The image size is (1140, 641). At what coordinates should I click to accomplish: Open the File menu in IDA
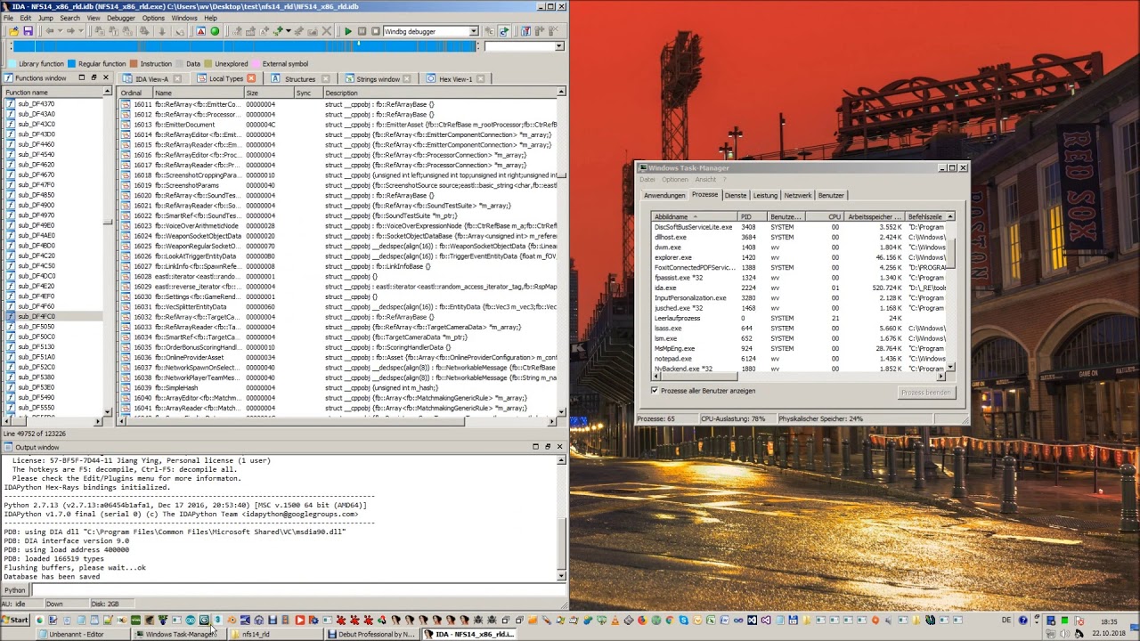click(9, 18)
